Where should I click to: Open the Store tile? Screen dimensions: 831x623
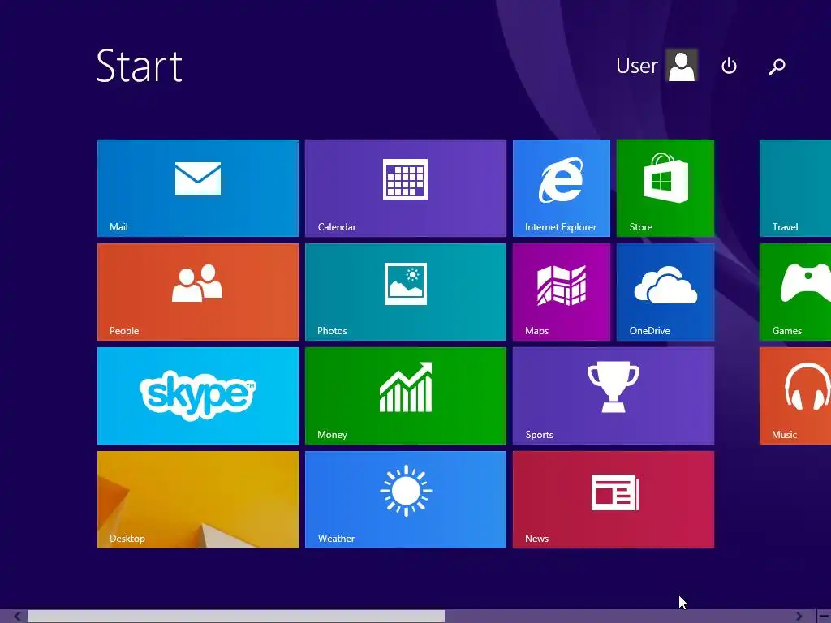point(665,188)
